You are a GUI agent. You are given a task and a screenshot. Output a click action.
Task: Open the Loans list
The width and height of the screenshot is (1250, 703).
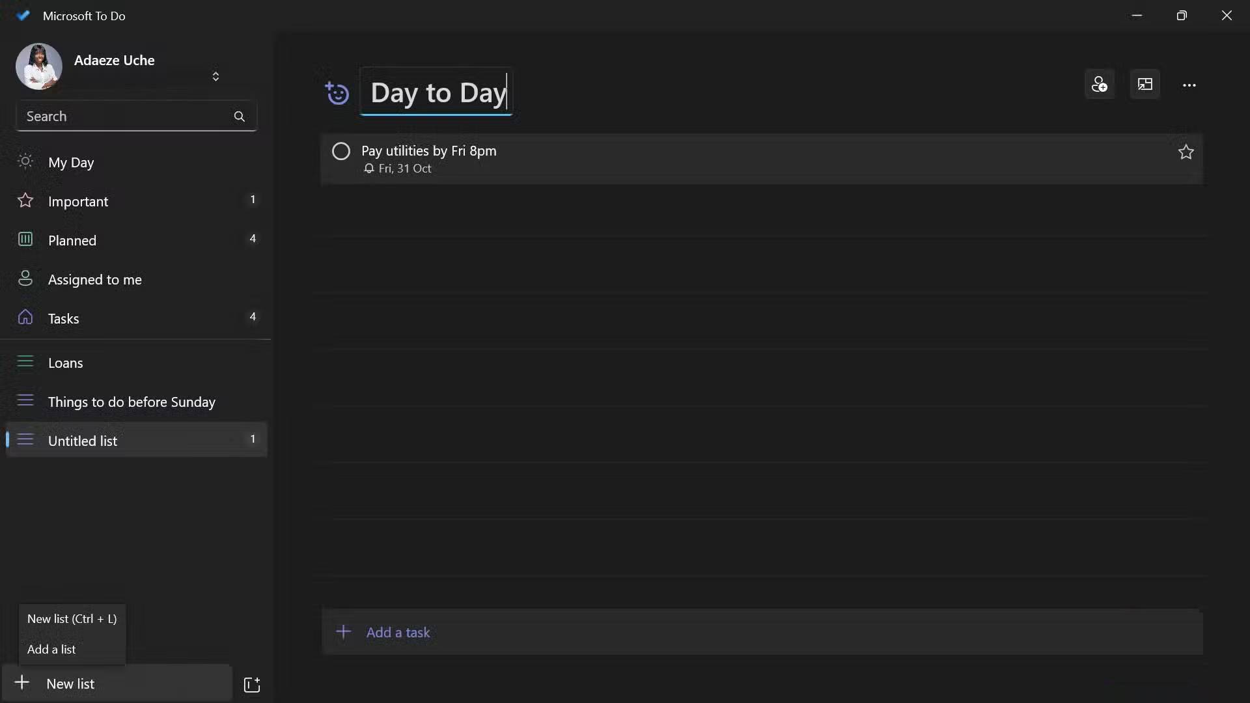tap(66, 363)
